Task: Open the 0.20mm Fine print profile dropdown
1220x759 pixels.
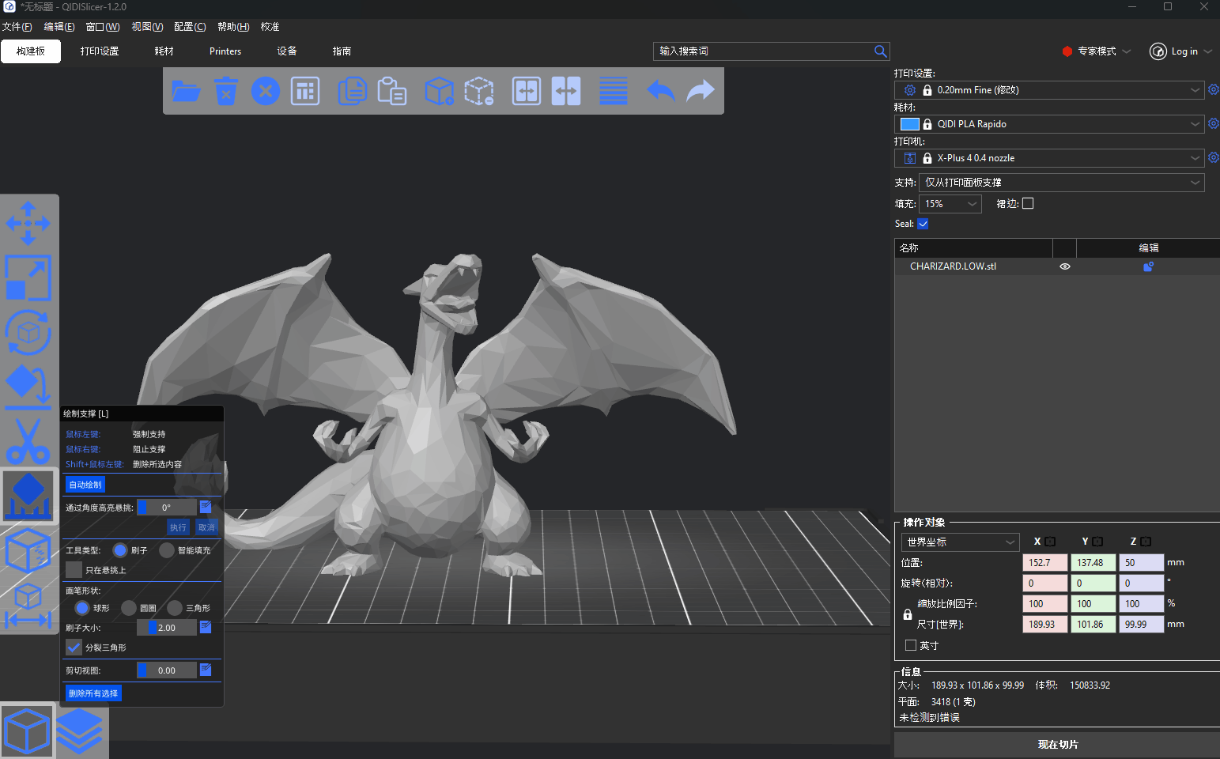Action: 1049,90
